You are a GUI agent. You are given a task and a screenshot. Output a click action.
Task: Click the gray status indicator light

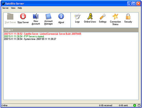click(139, 105)
